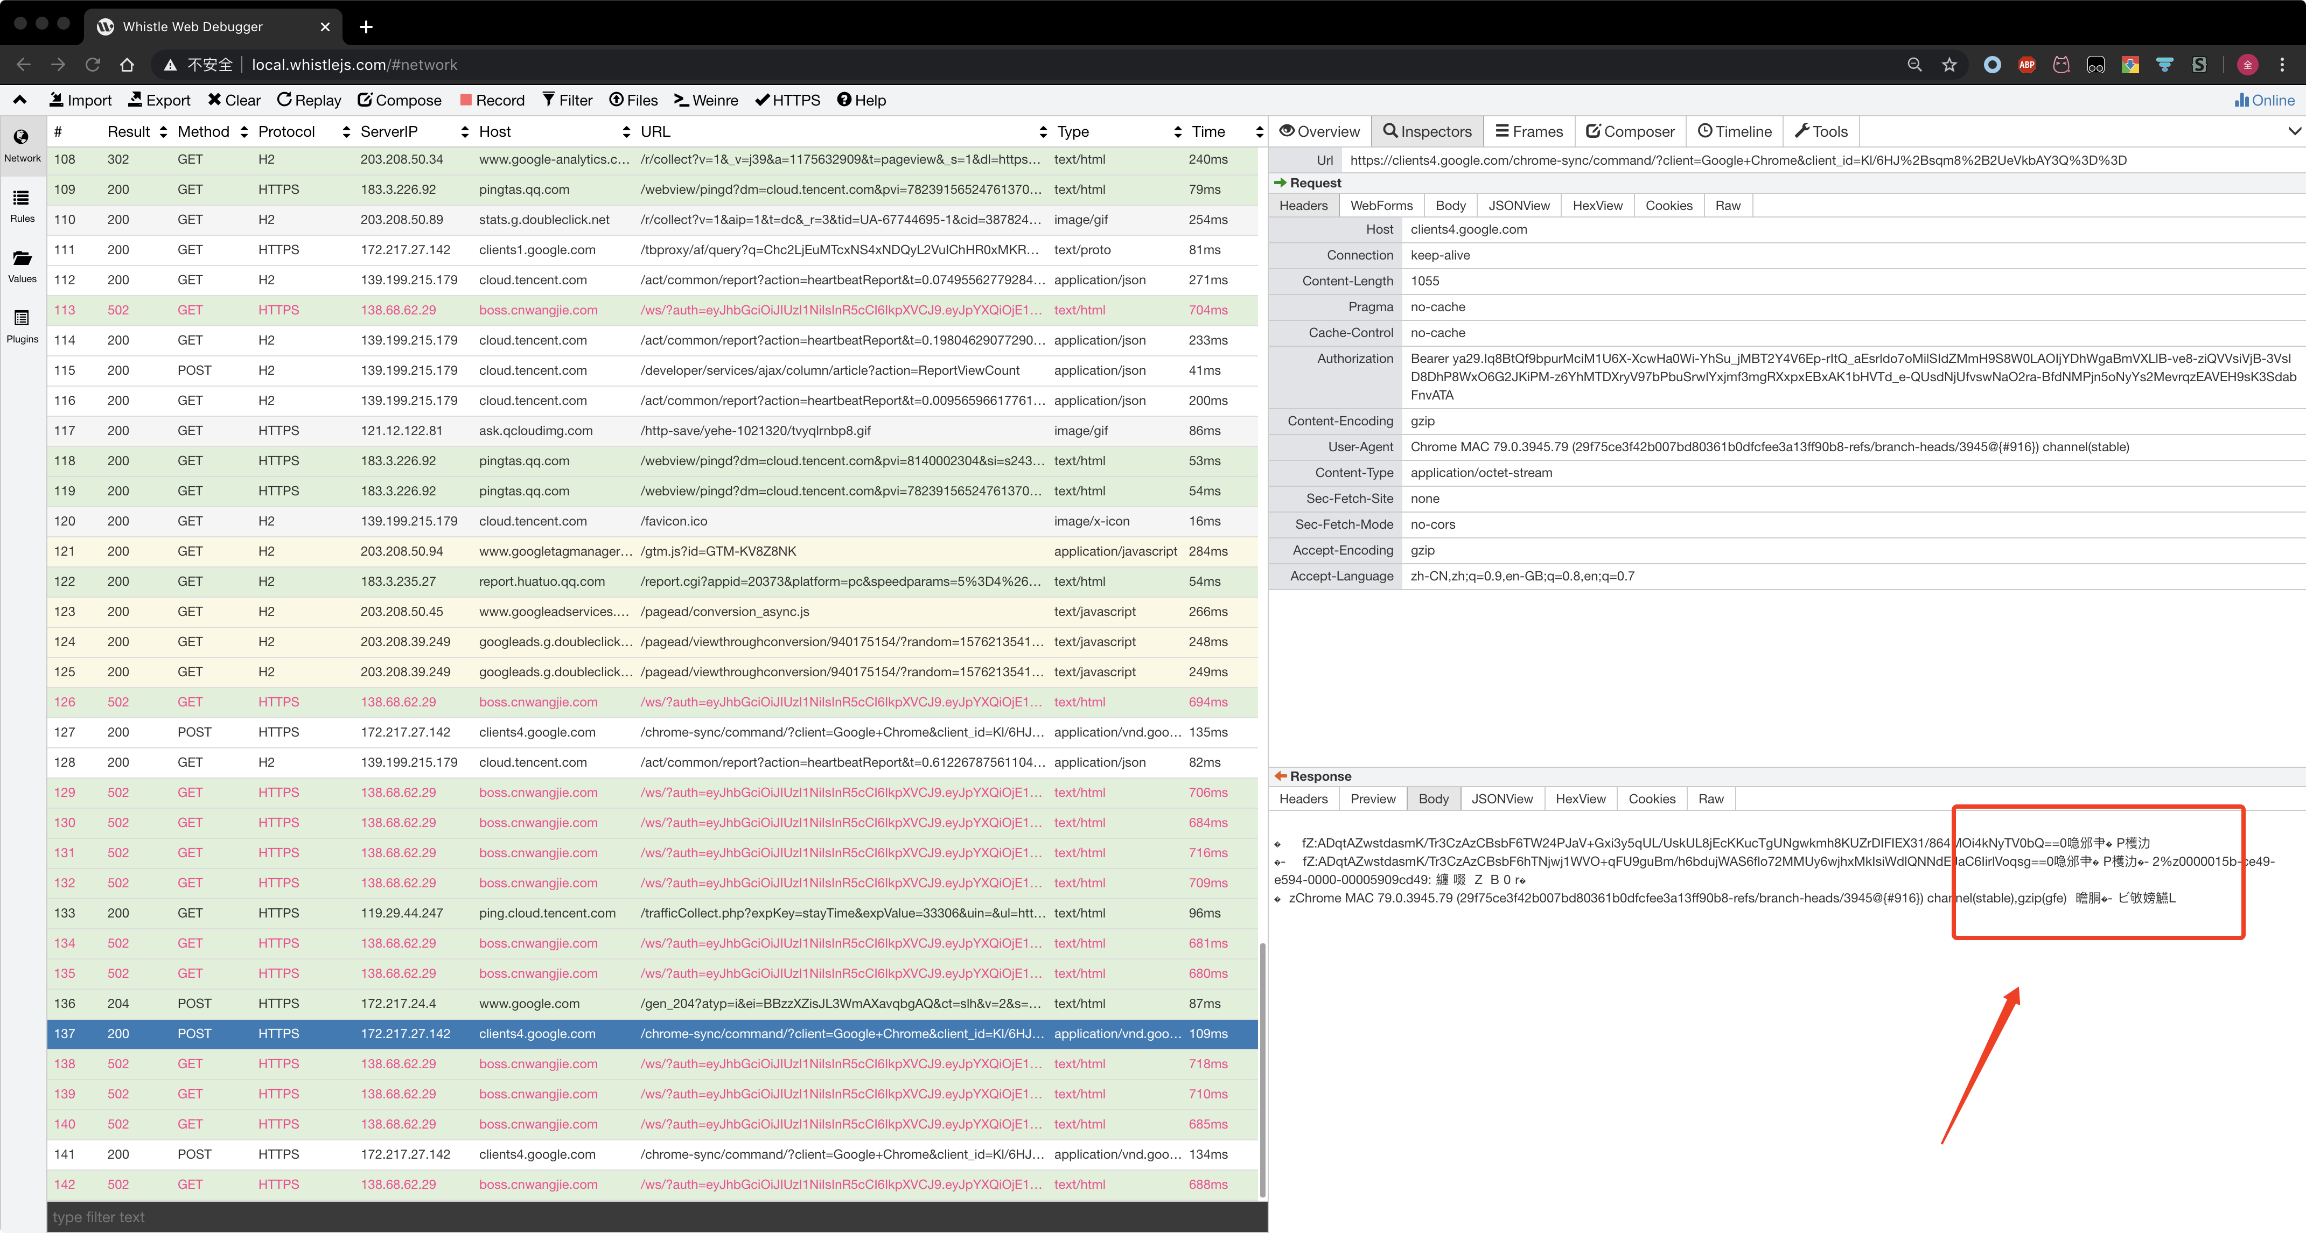Open the Replay request tool
The image size is (2306, 1233).
[x=308, y=99]
